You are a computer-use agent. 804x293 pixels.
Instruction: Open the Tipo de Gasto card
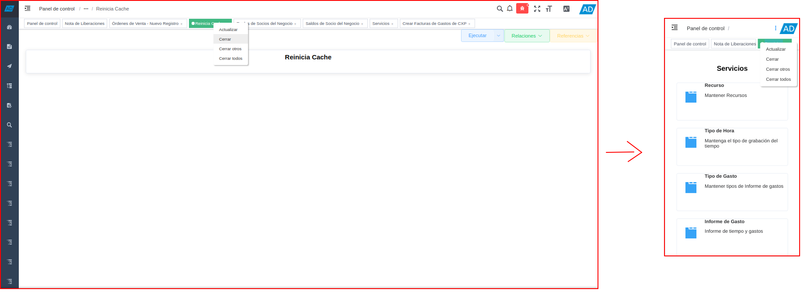coord(732,191)
